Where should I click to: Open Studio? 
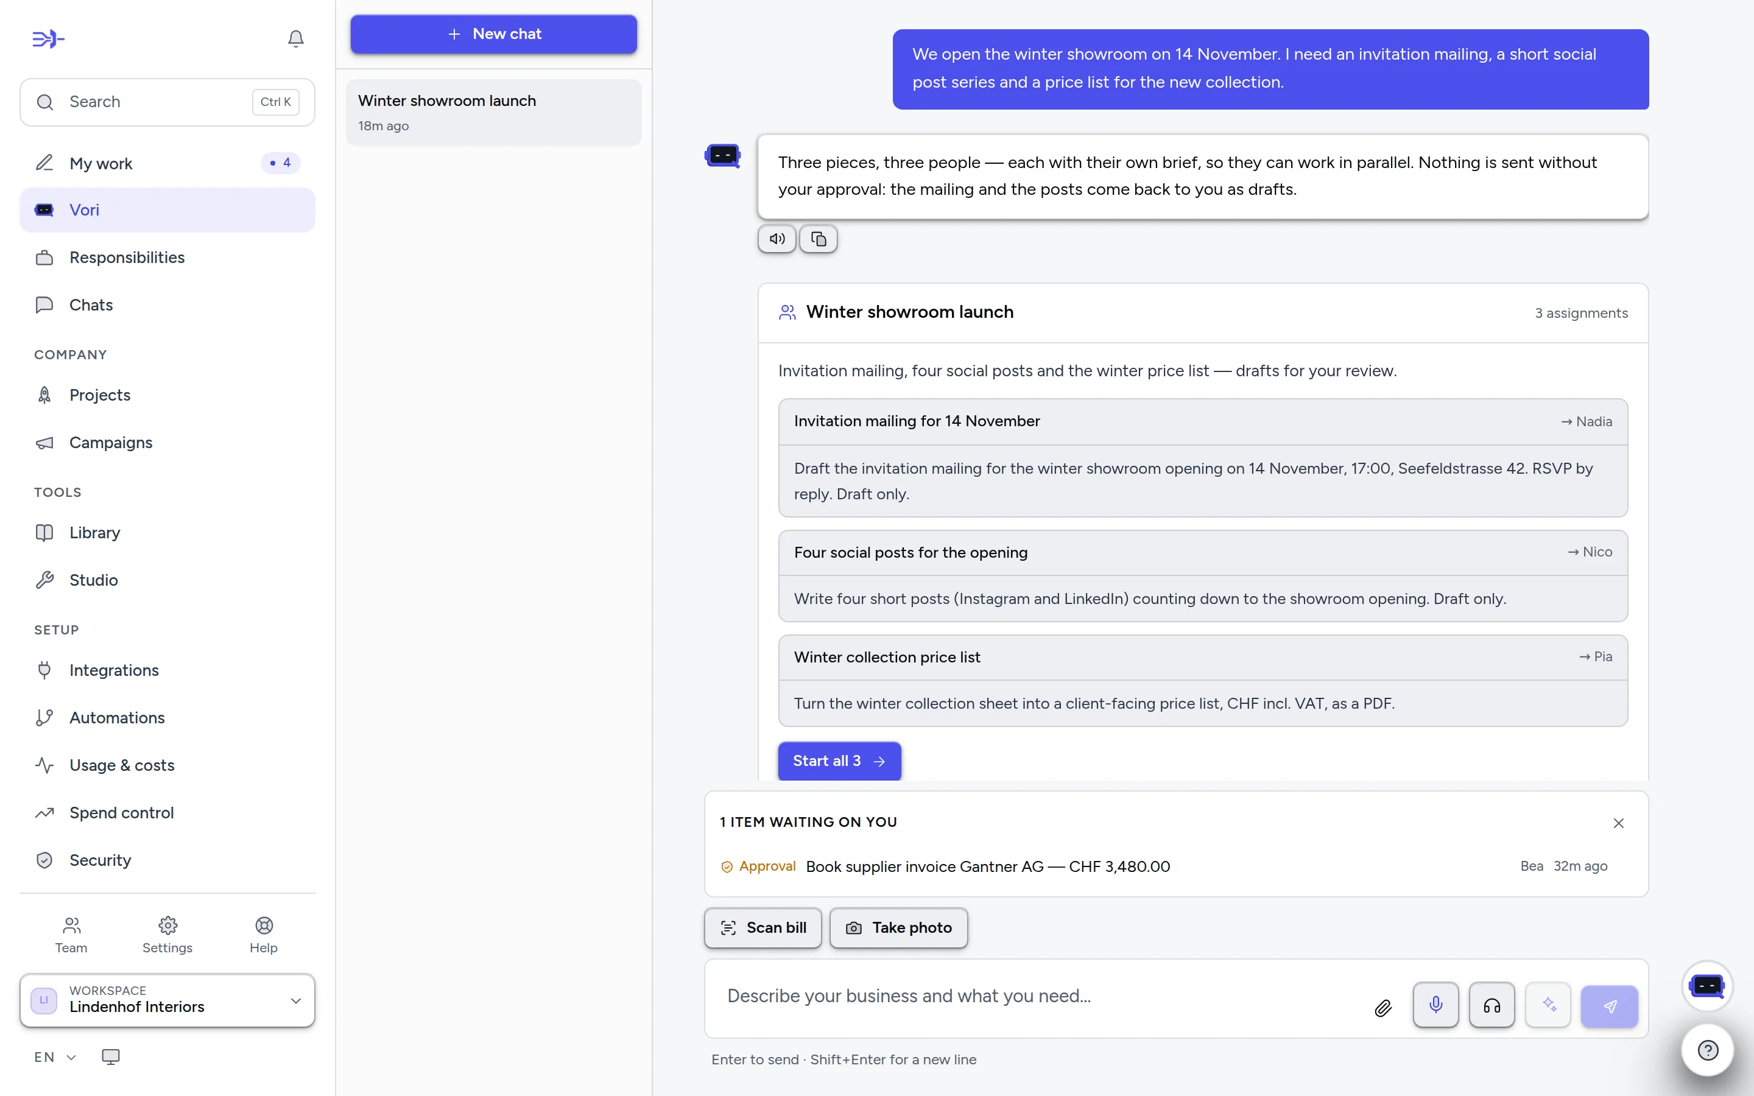[x=167, y=580]
